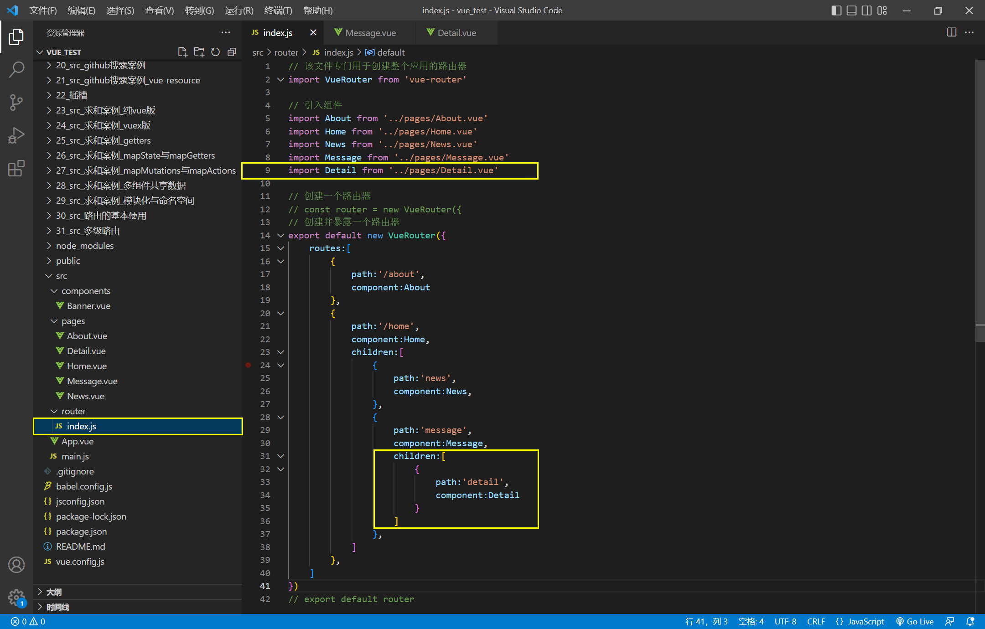Open the customize layout icon

882,10
